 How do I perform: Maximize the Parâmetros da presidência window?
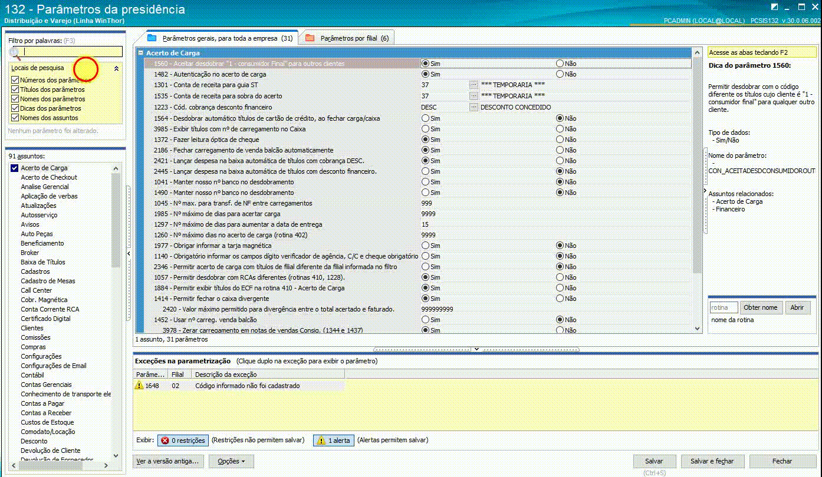click(801, 6)
